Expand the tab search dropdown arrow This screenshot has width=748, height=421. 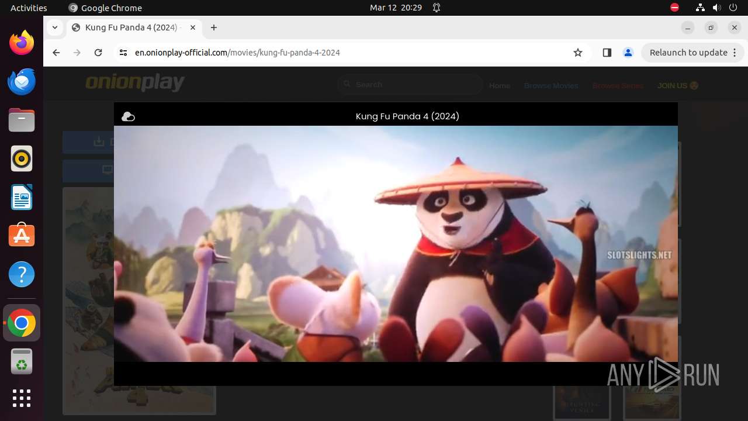click(x=54, y=27)
